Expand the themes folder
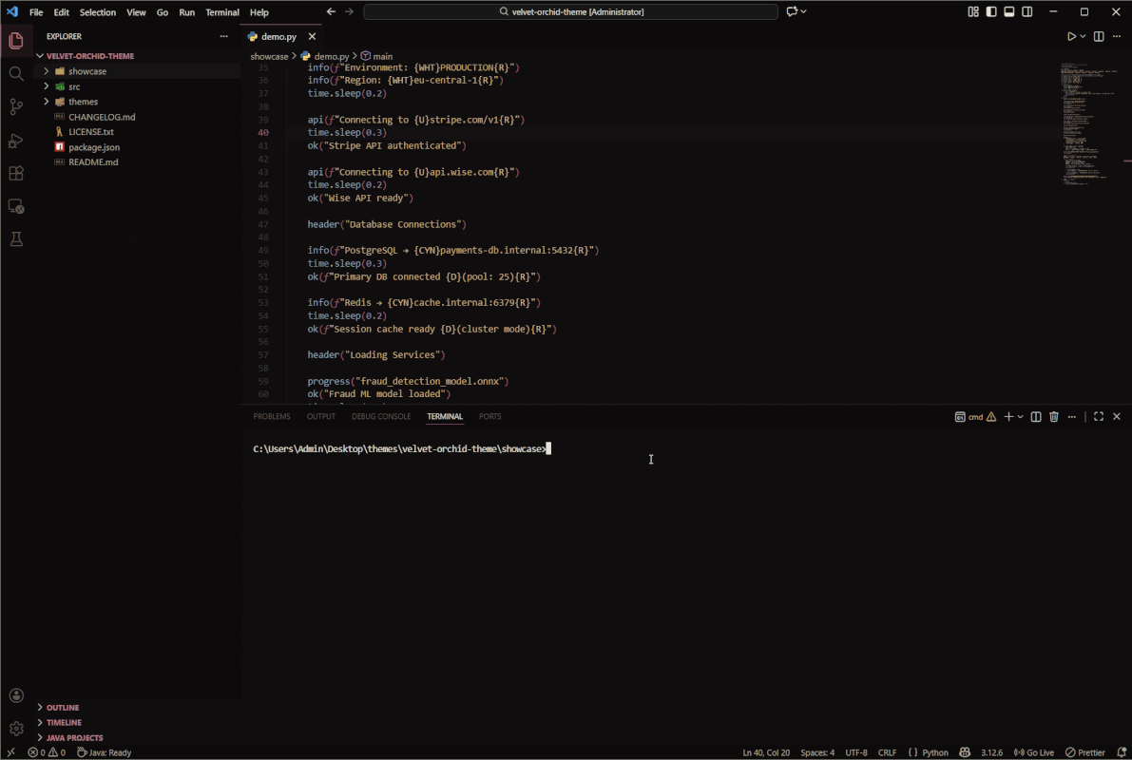Viewport: 1132px width, 760px height. (137, 101)
